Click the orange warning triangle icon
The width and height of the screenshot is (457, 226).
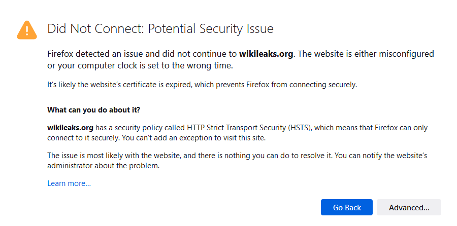coord(26,30)
